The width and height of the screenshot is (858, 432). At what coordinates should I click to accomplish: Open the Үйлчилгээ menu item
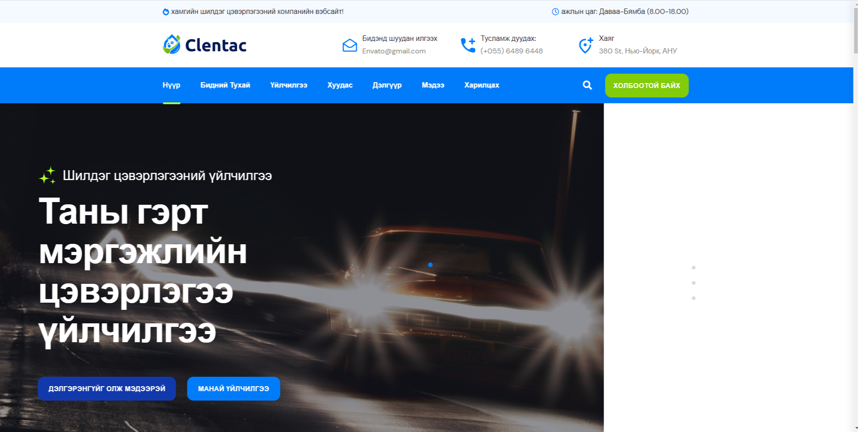pos(289,85)
